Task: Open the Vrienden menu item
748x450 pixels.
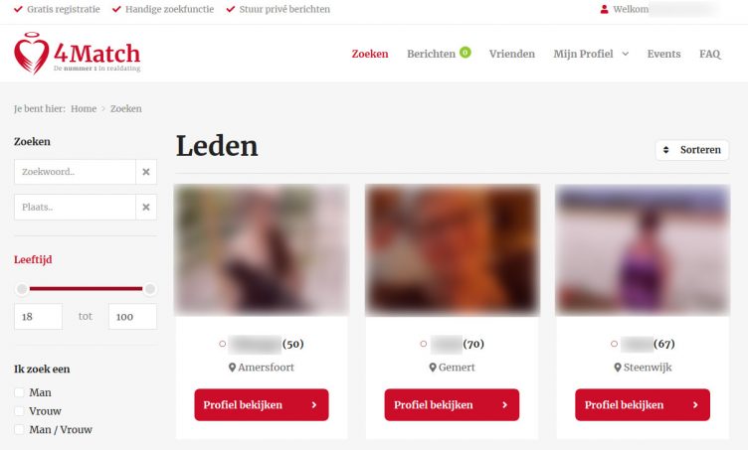Action: pos(512,54)
